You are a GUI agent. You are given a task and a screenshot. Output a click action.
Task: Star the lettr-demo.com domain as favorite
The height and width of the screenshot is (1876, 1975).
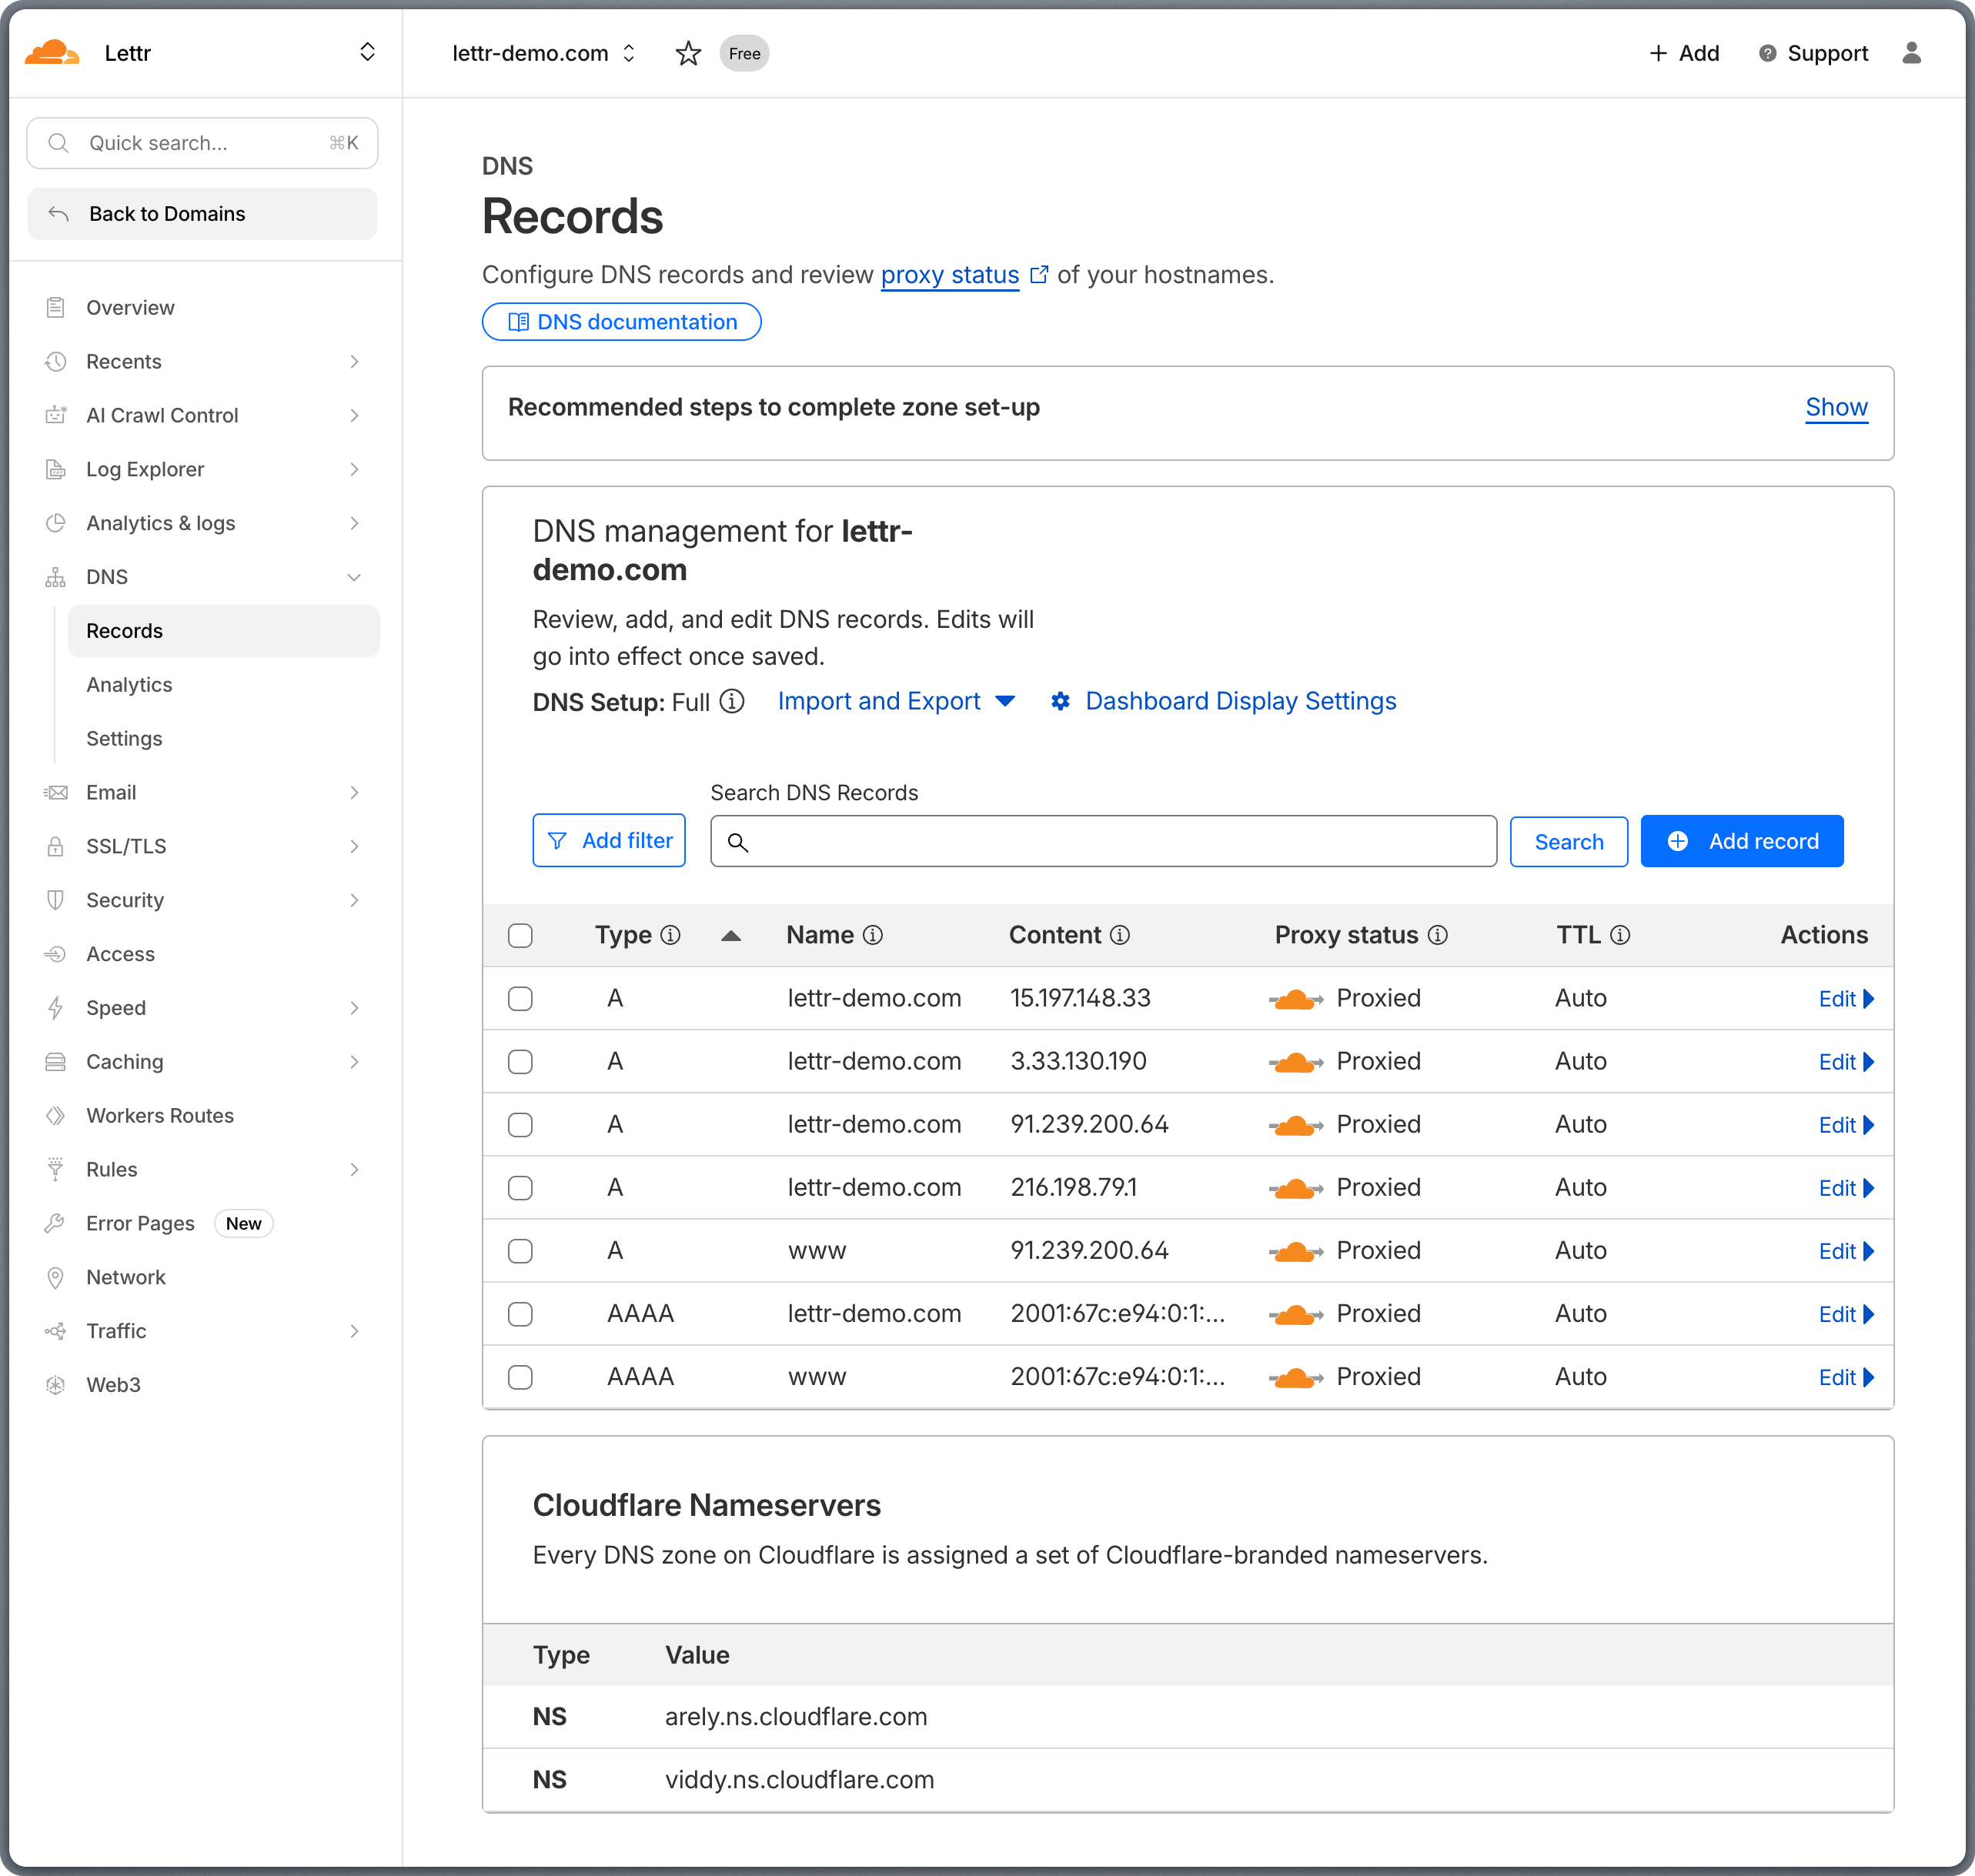pyautogui.click(x=688, y=53)
